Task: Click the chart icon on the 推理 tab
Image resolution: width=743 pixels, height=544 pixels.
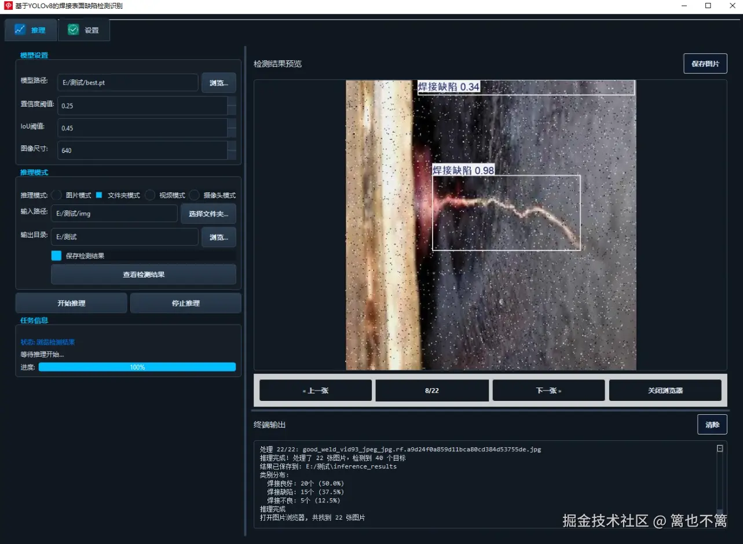Action: tap(21, 29)
